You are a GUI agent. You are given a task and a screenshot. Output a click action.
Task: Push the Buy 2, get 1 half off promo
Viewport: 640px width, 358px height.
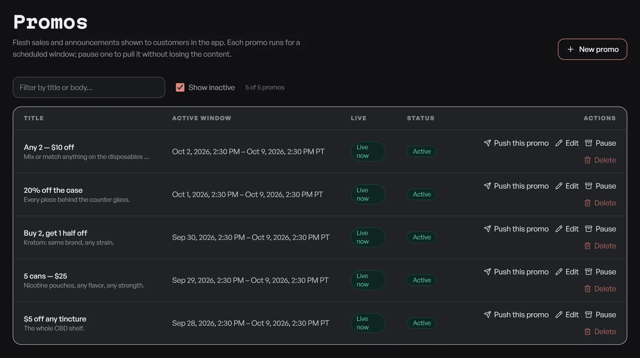pyautogui.click(x=516, y=229)
